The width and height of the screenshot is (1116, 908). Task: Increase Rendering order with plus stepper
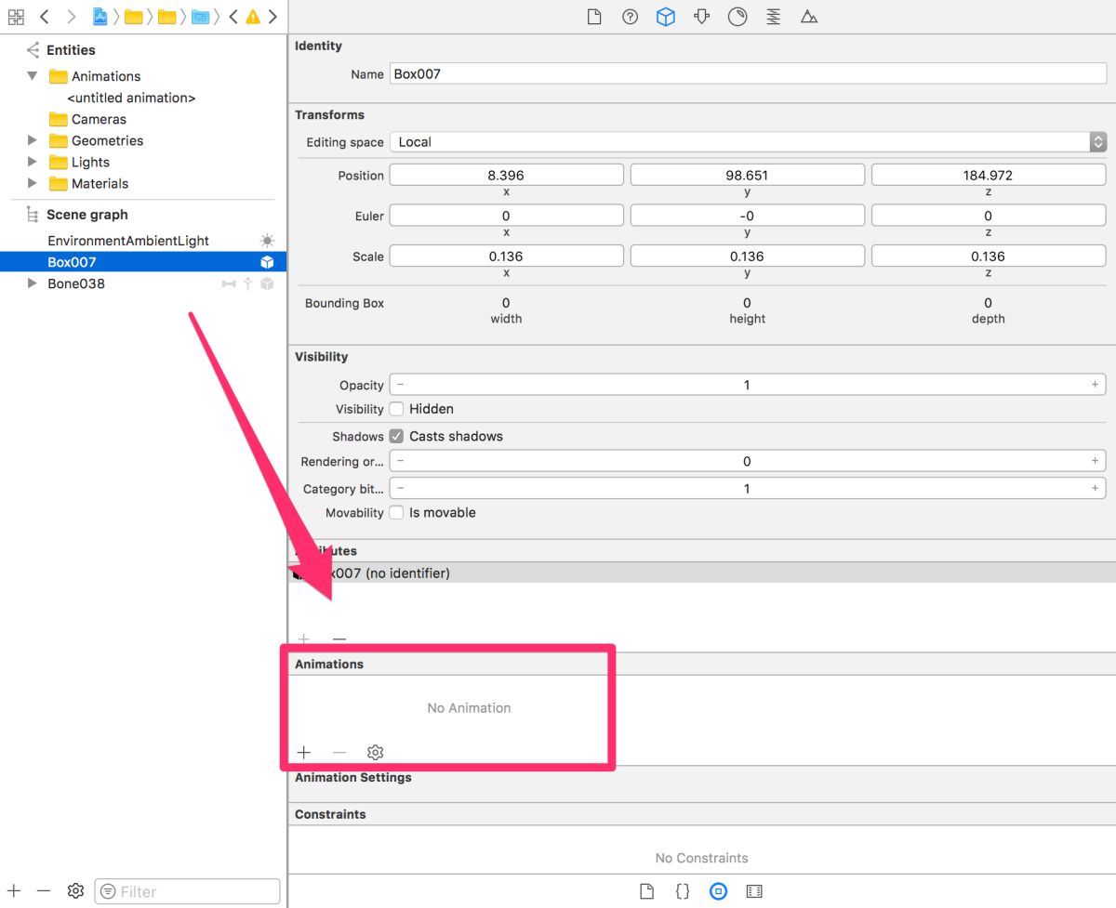[1095, 461]
